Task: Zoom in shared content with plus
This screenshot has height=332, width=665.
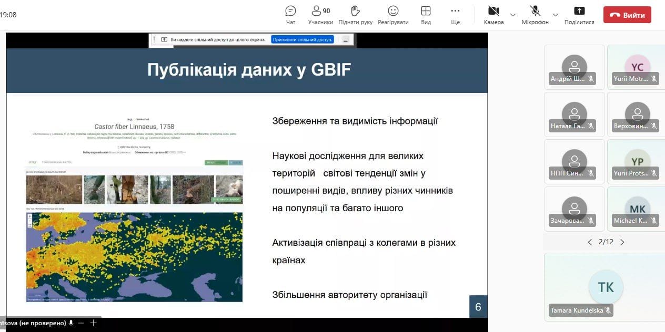Action: click(94, 323)
